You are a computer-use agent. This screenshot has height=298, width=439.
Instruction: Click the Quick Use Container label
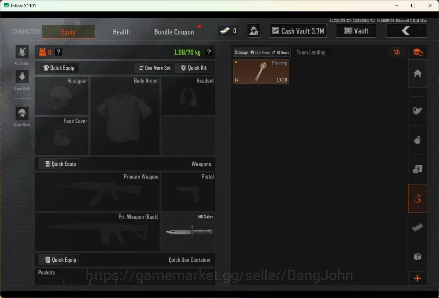point(190,260)
